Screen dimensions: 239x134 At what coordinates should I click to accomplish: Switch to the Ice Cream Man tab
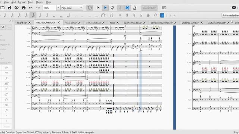93,23
